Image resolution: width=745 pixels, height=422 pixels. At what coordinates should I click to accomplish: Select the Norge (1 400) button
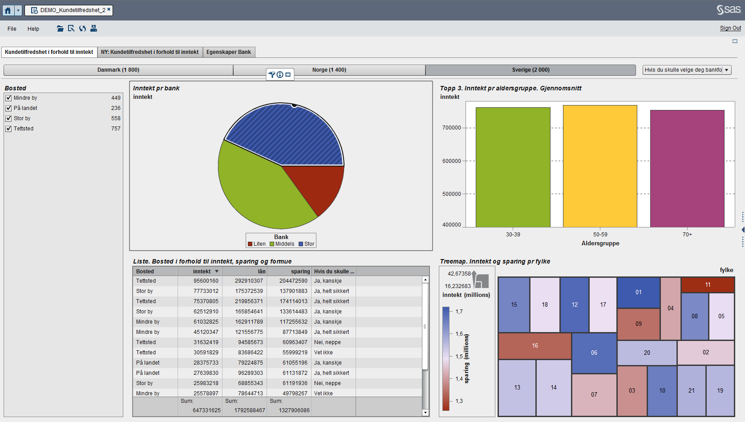(329, 70)
